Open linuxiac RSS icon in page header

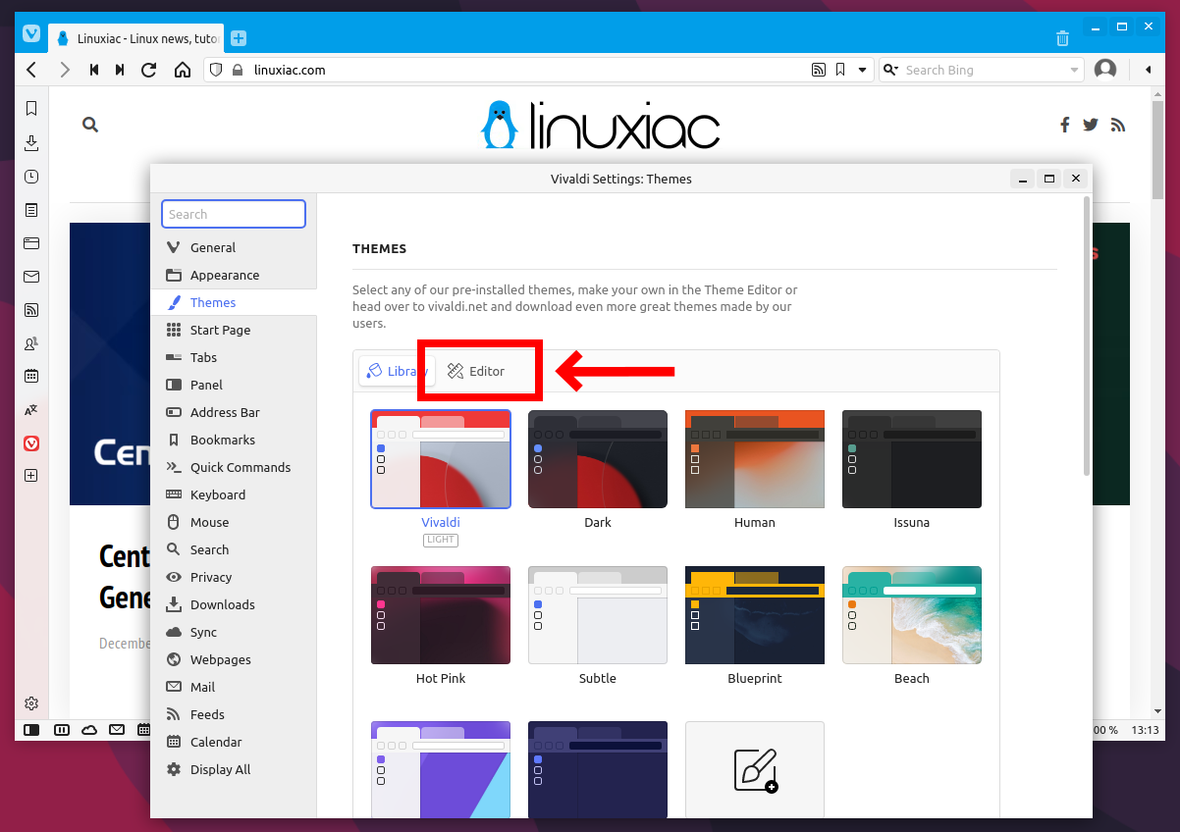pos(1117,125)
